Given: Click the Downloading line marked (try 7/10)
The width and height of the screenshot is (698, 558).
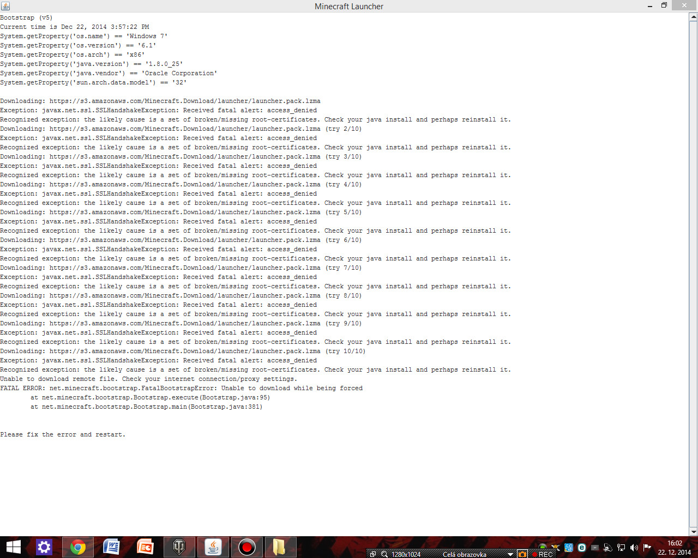Looking at the screenshot, I should [181, 268].
